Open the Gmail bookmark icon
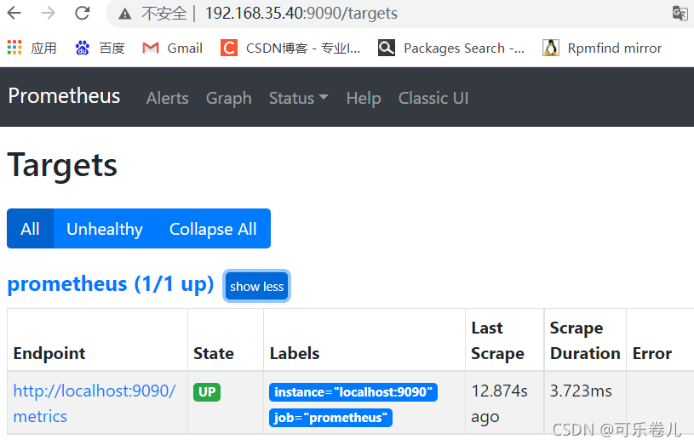Viewport: 694px width, 445px height. tap(151, 48)
